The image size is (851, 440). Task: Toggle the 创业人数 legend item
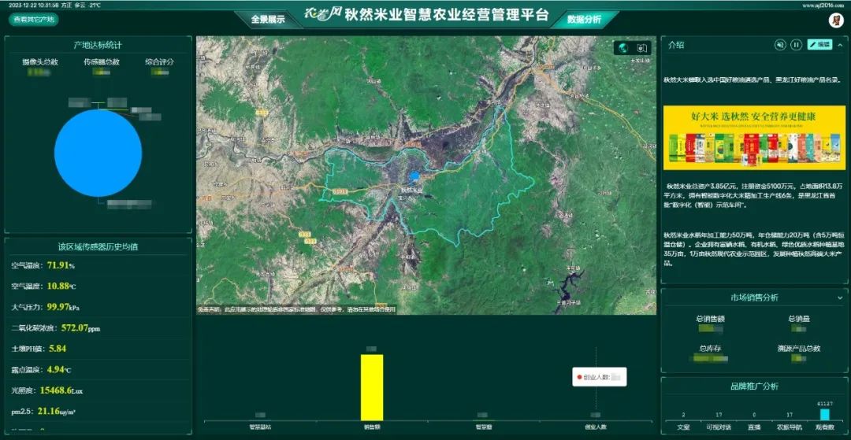(599, 377)
